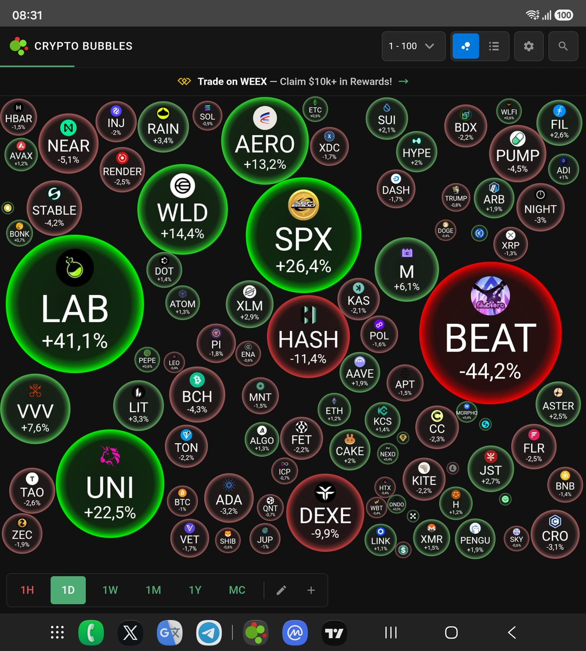Launch the X app from the taskbar
This screenshot has width=586, height=651.
131,633
